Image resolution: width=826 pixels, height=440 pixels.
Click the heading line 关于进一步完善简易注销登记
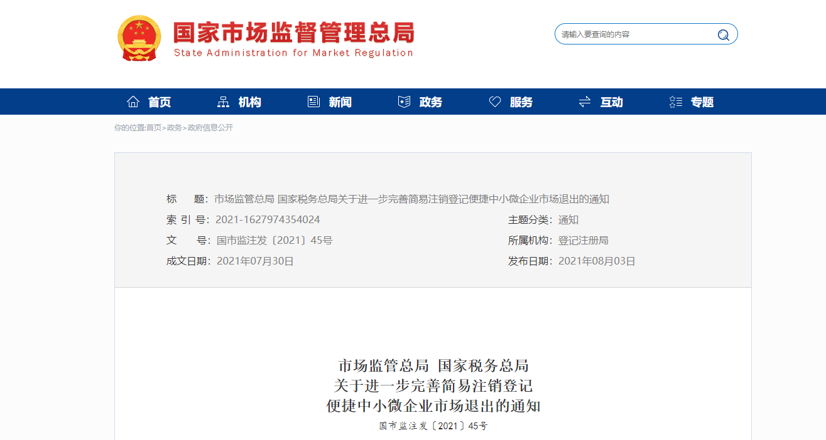(433, 385)
